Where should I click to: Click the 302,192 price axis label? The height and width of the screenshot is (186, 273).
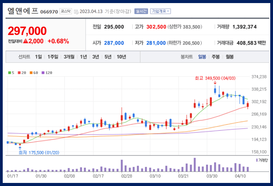pos(259,102)
